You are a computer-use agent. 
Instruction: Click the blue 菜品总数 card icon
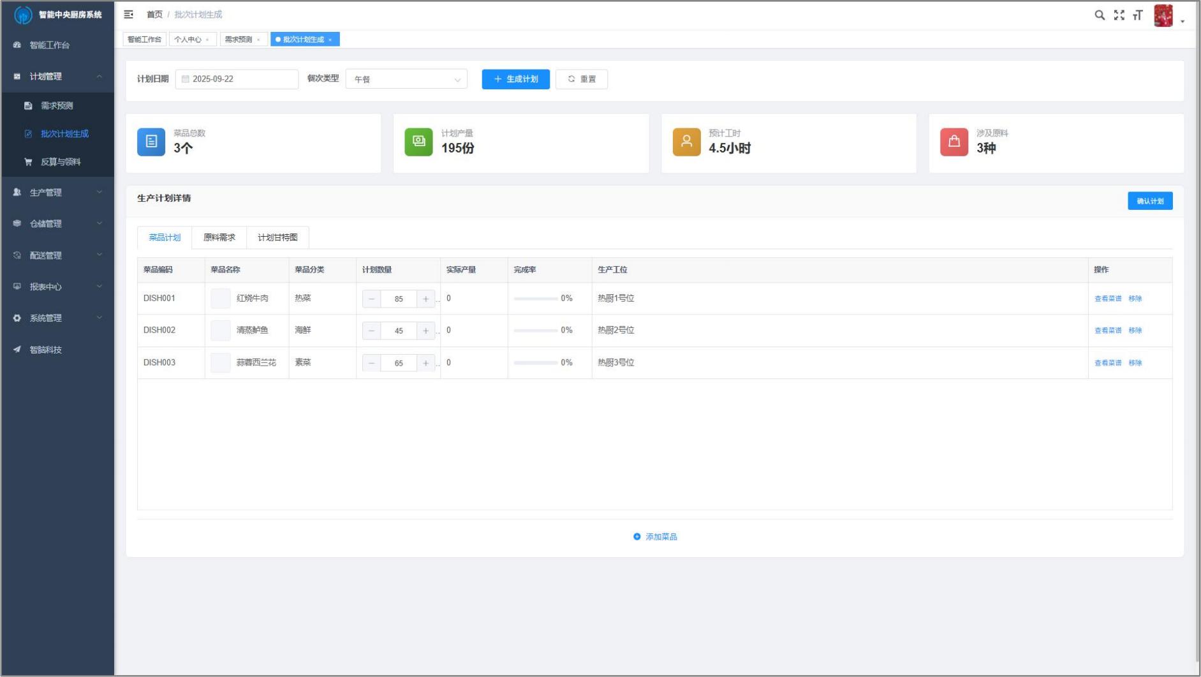pos(151,142)
